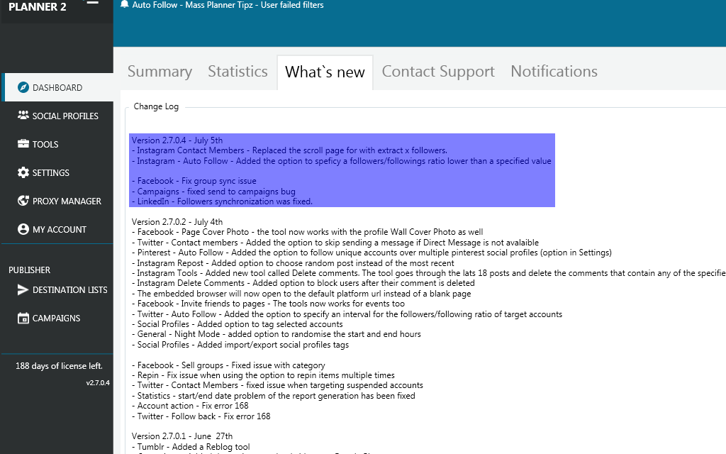726x454 pixels.
Task: Click the Change Log group label
Action: [x=156, y=106]
